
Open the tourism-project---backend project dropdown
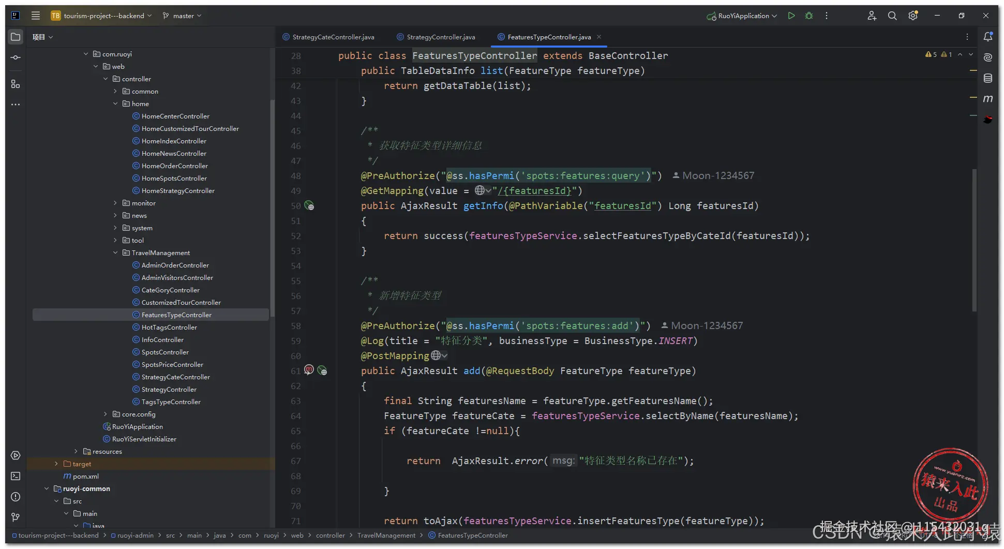click(101, 16)
